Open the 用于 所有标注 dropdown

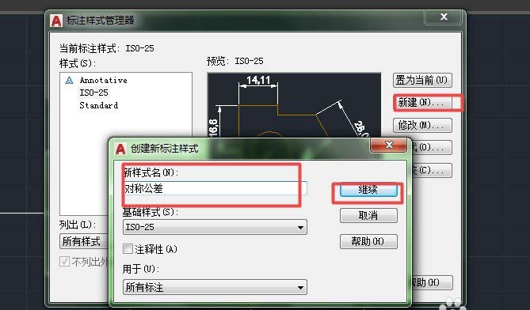tap(215, 287)
